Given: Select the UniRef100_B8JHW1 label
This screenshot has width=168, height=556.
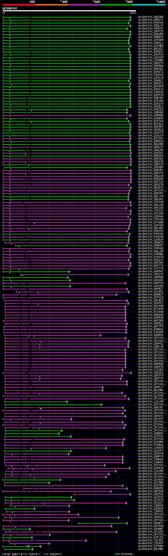Looking at the screenshot, I should point(151,549).
